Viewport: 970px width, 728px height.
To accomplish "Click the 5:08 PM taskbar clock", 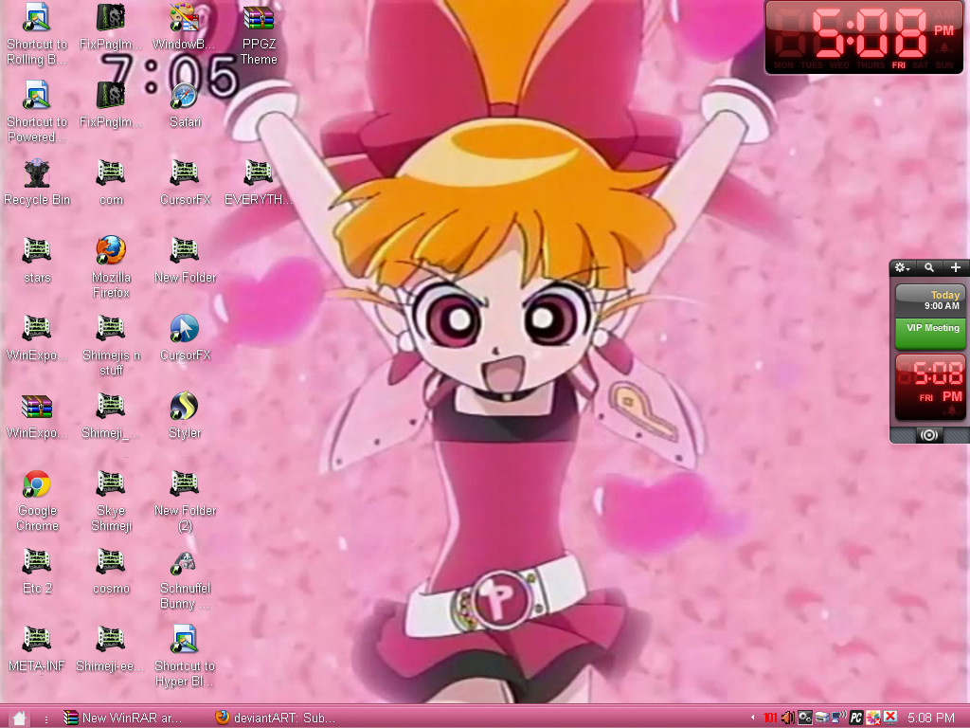I will point(930,718).
